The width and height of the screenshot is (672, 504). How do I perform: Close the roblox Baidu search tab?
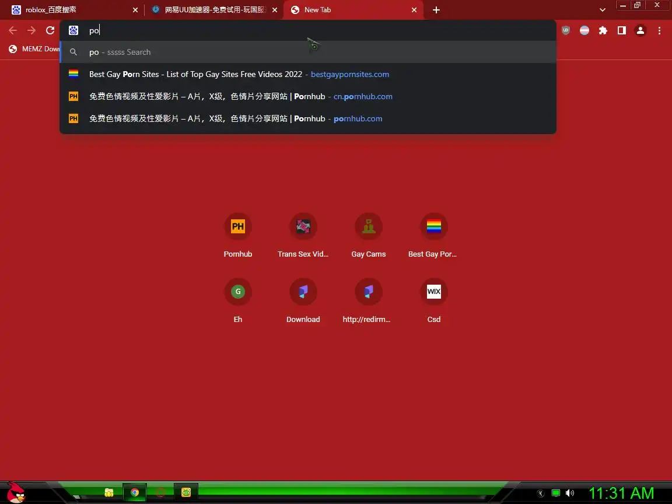135,10
